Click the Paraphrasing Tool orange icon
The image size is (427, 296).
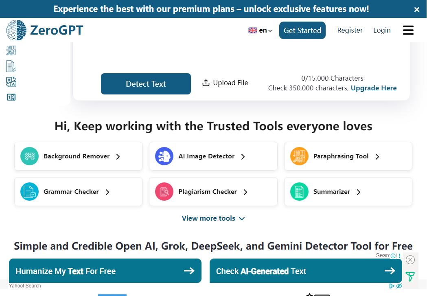point(299,156)
